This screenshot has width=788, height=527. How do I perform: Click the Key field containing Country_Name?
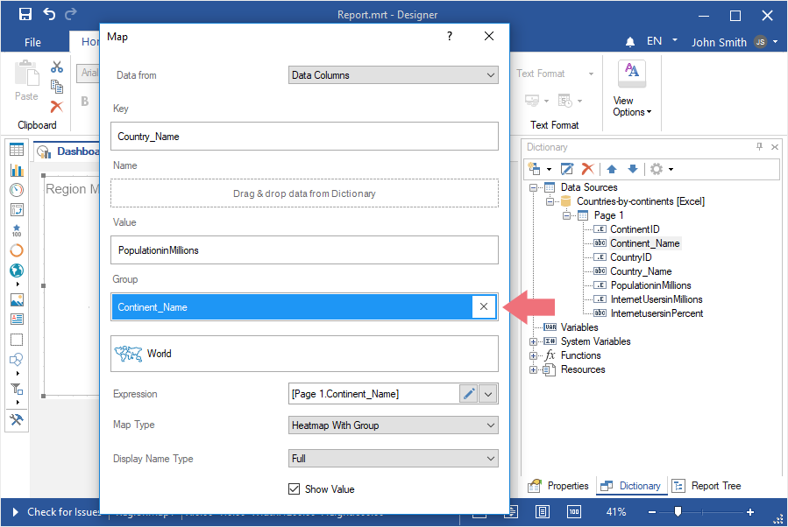(304, 137)
